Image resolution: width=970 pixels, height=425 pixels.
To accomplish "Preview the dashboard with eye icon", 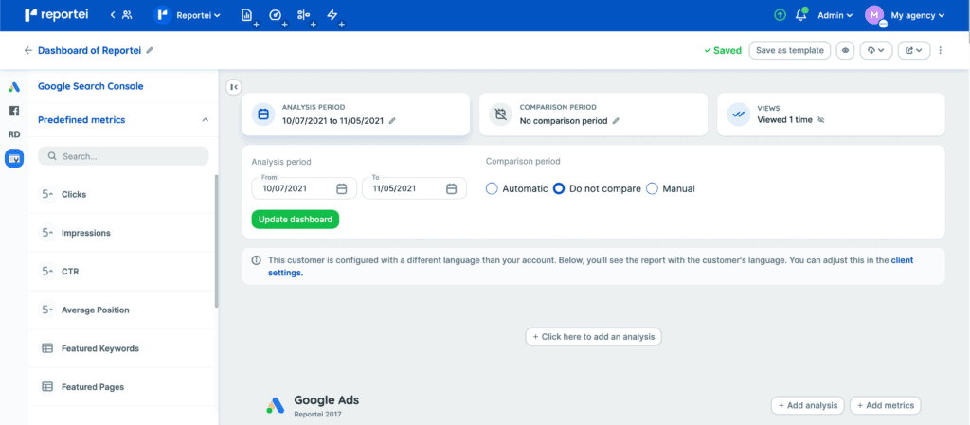I will pos(845,50).
